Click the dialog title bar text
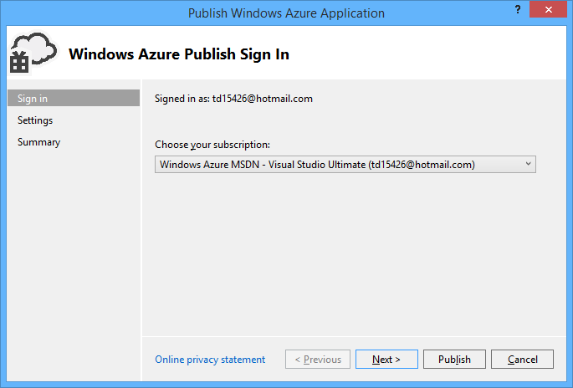 click(286, 13)
